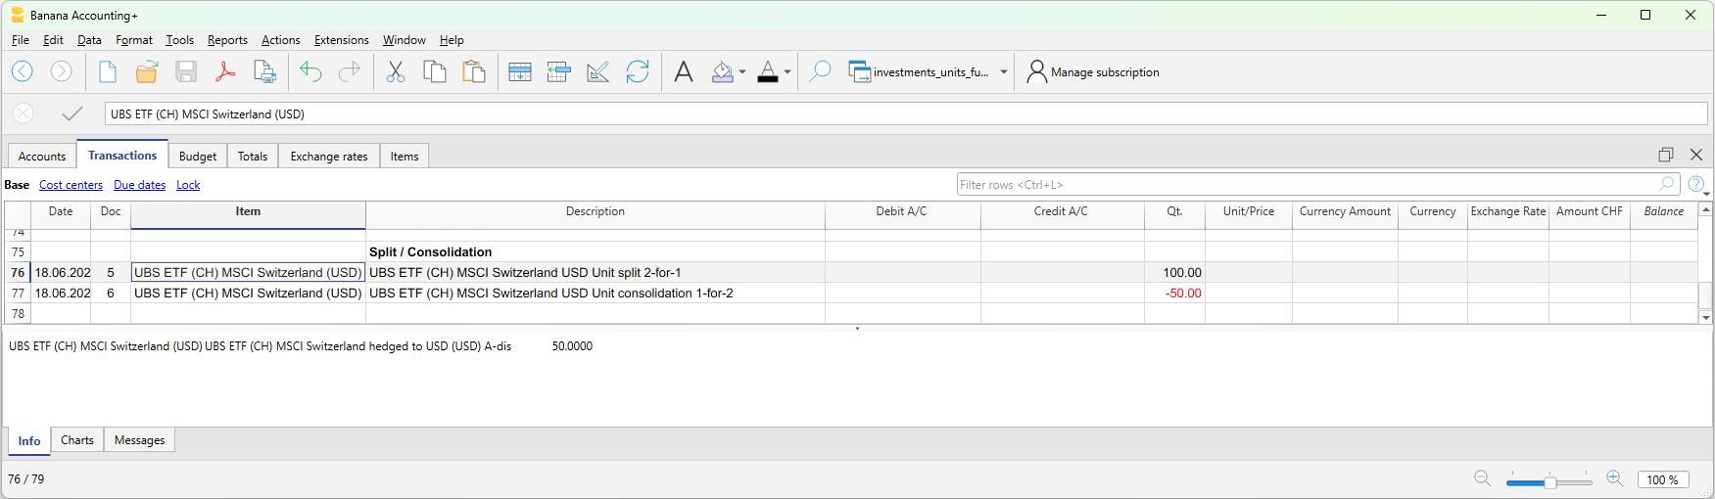Open the File menu
The image size is (1715, 499).
point(21,40)
